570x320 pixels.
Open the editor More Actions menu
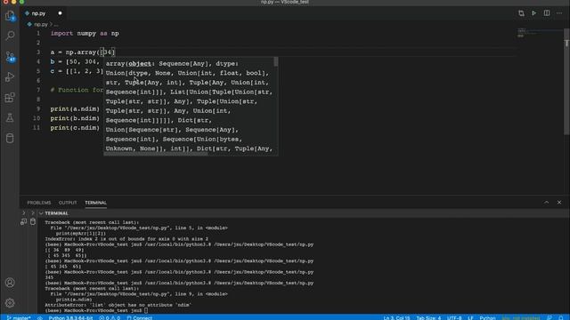coord(559,13)
